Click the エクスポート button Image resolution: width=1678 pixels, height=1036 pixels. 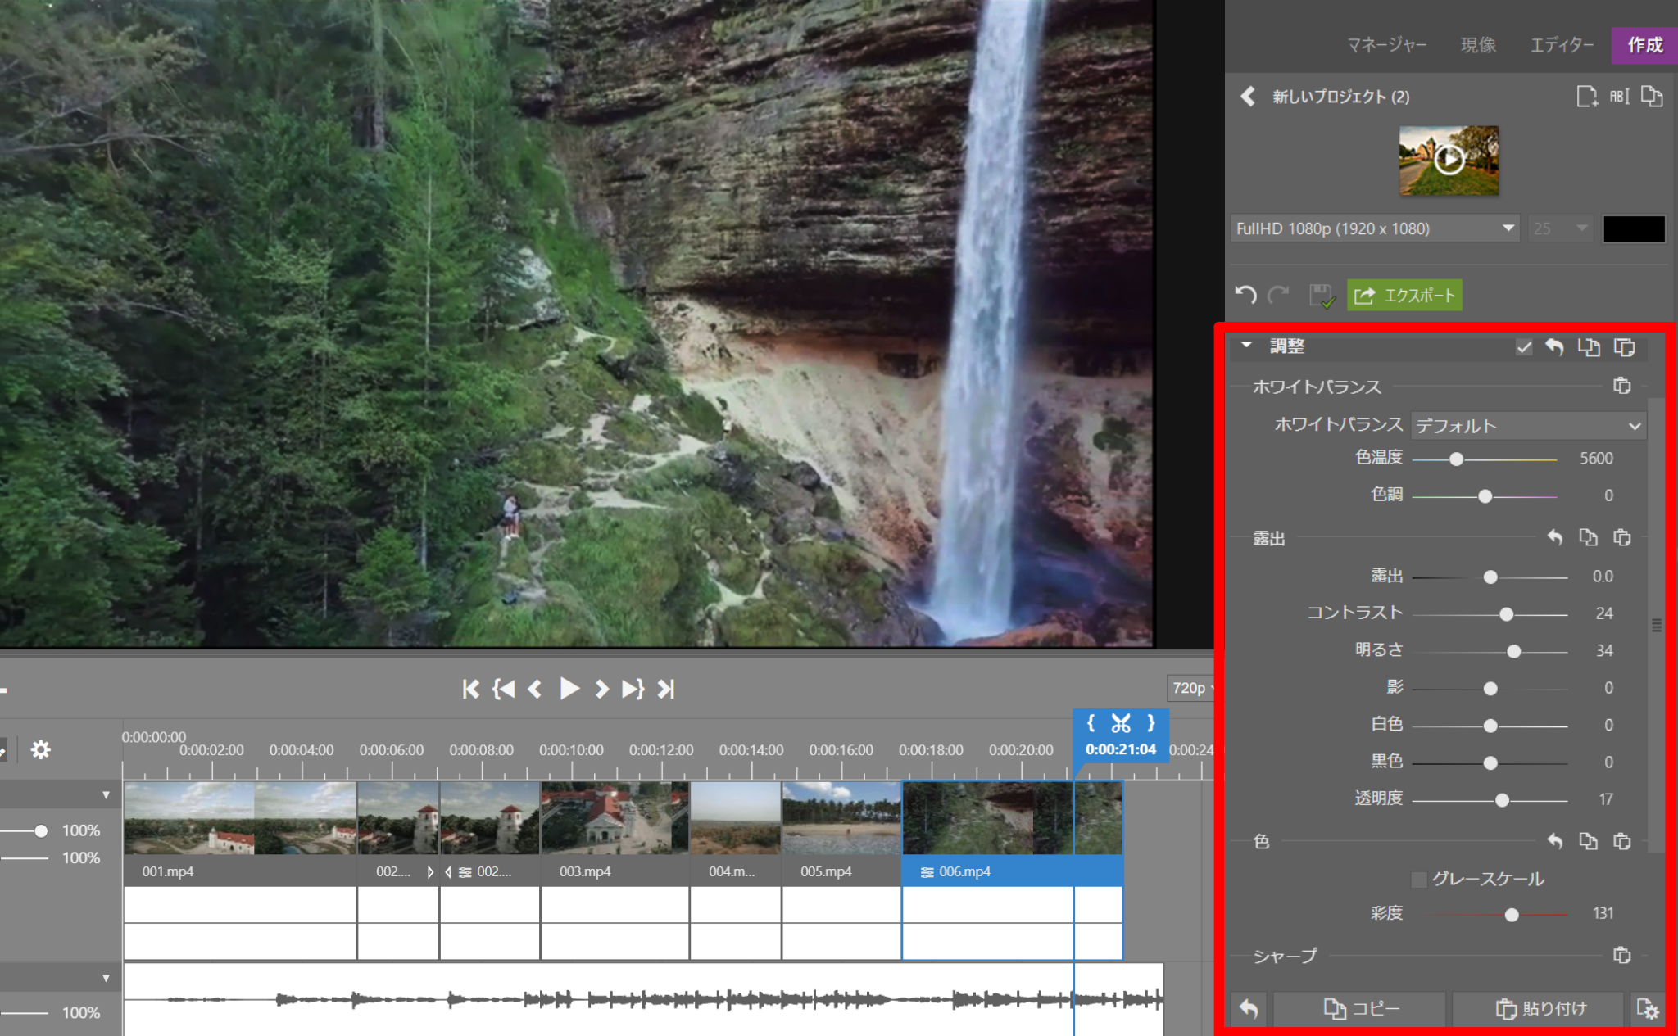pos(1404,296)
